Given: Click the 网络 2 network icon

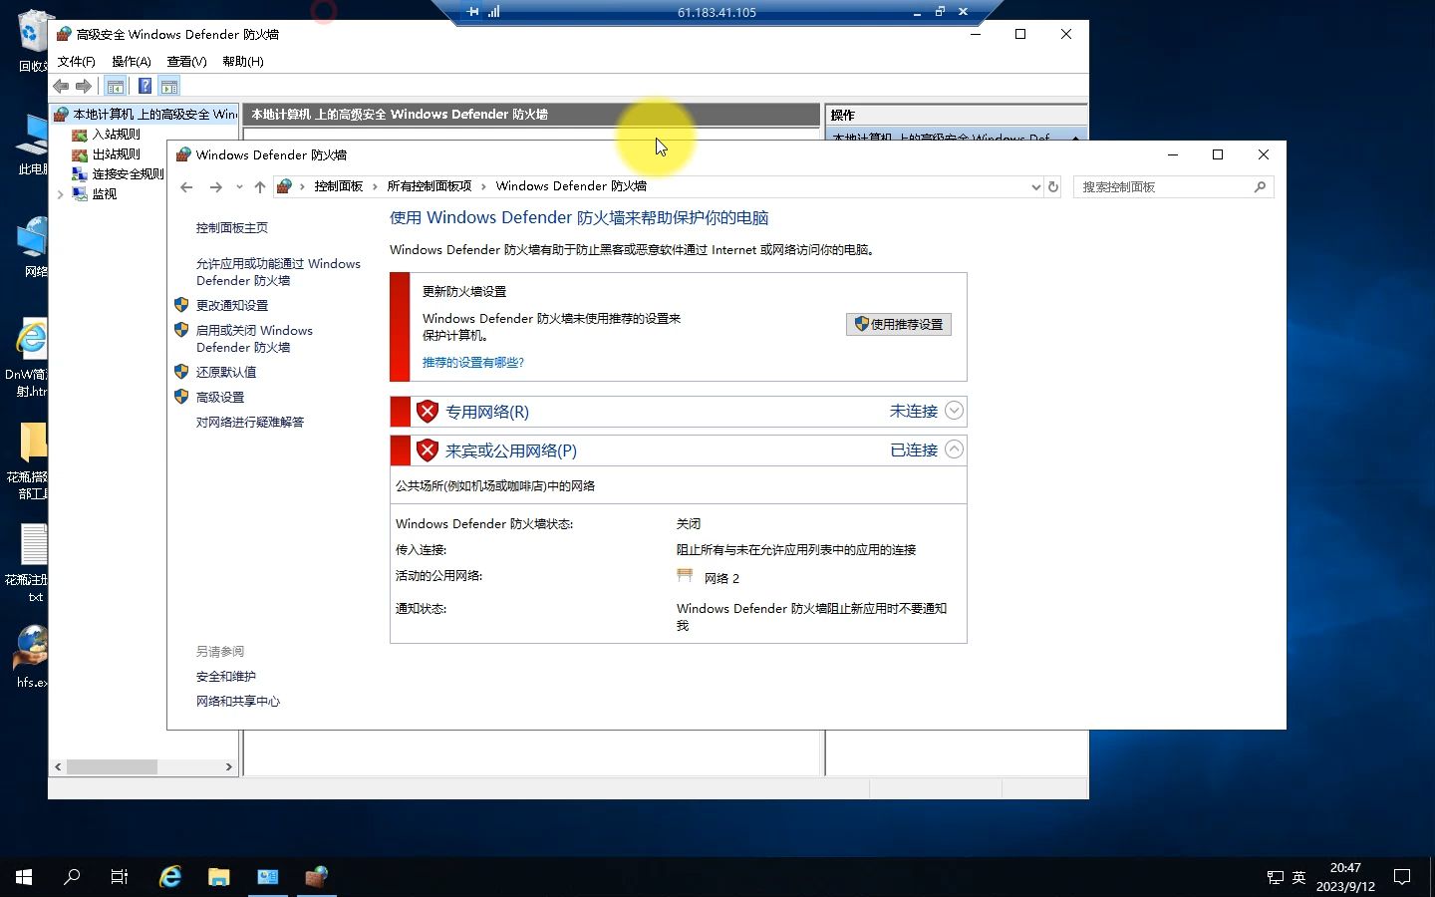Looking at the screenshot, I should click(x=685, y=576).
